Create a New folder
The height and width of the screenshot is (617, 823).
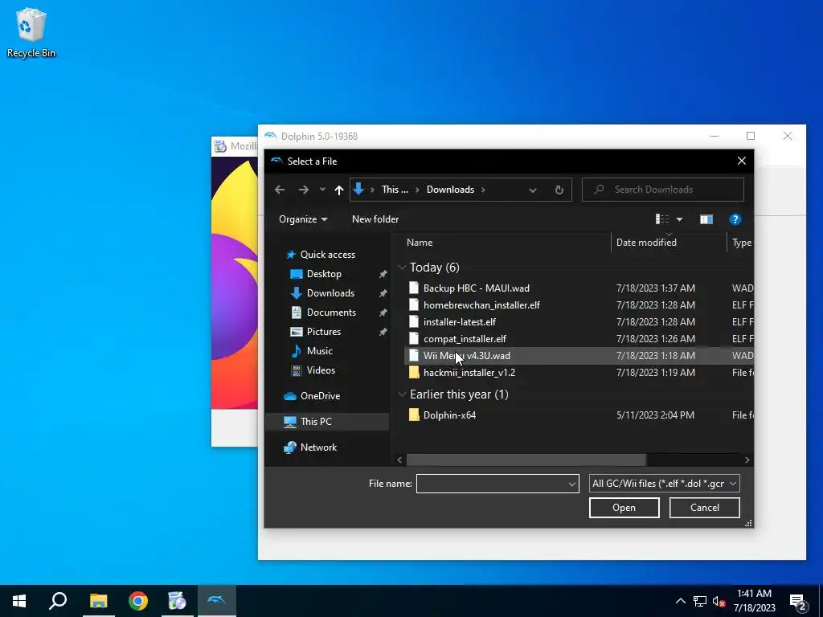pyautogui.click(x=375, y=219)
